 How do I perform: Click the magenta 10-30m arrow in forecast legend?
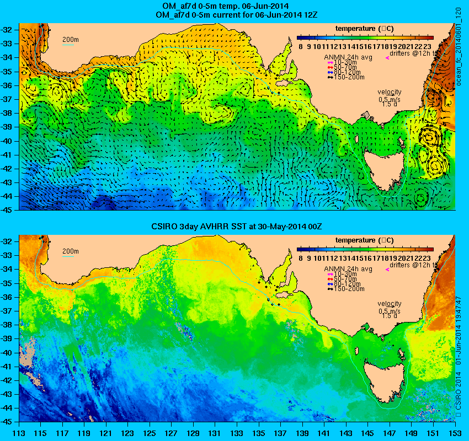tap(330, 63)
